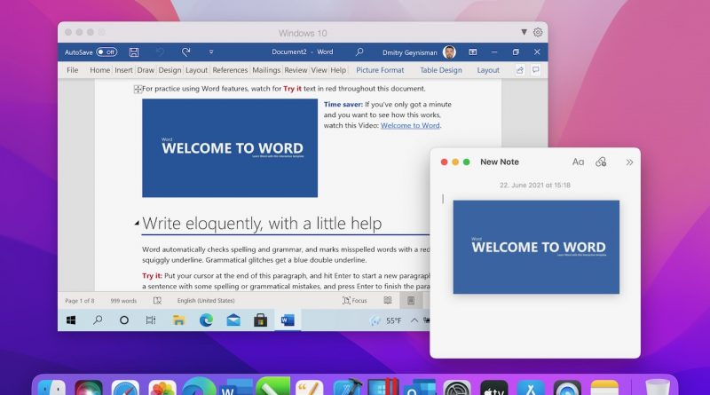Click the collaboration icon in New Note
Image resolution: width=710 pixels, height=395 pixels.
601,162
